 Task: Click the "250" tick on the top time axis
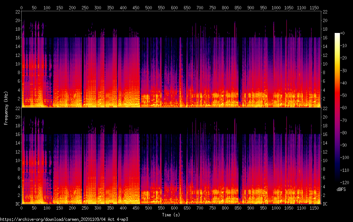85,7
